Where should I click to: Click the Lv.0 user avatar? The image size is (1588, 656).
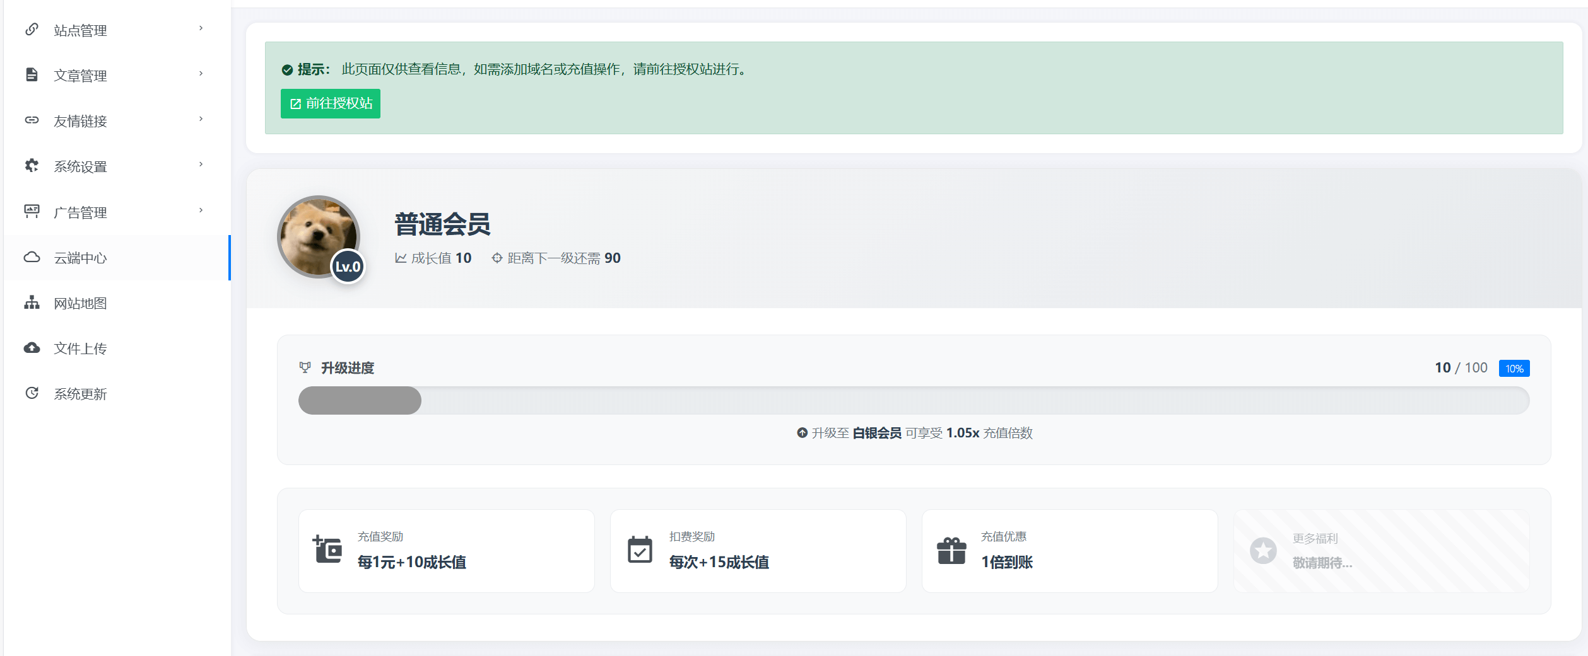click(317, 237)
